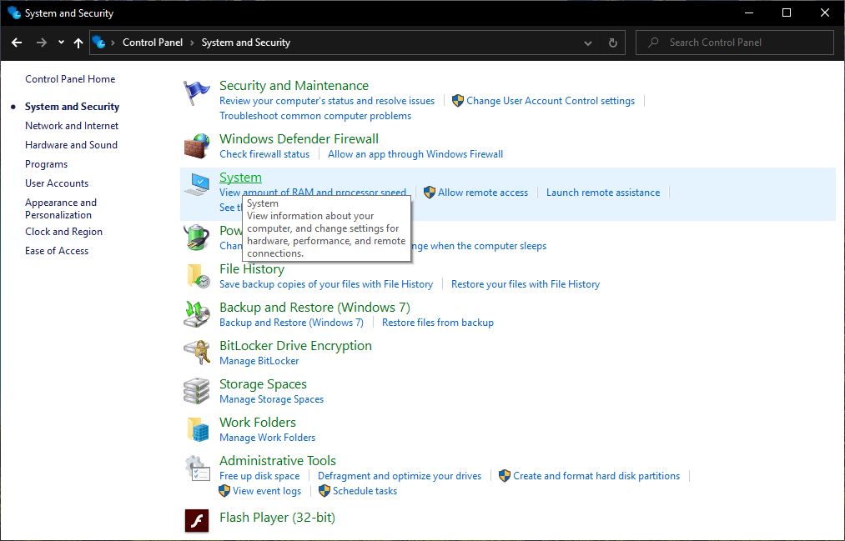Click Free up disk space link
This screenshot has height=541, width=845.
(259, 476)
